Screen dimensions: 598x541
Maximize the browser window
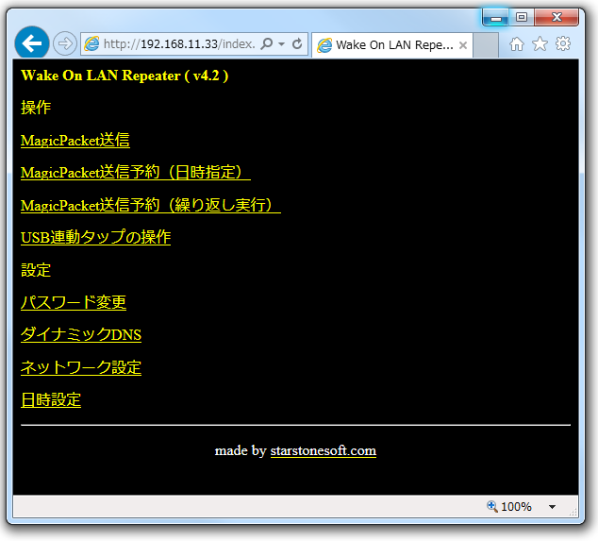pyautogui.click(x=522, y=17)
